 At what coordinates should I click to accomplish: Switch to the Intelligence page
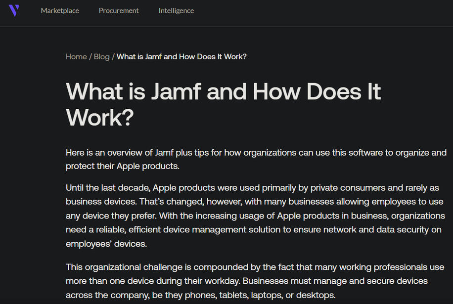pos(176,10)
